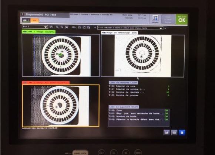The width and height of the screenshot is (215, 155).
Task: Select the orange tab next to camera tab
Action: [34, 20]
